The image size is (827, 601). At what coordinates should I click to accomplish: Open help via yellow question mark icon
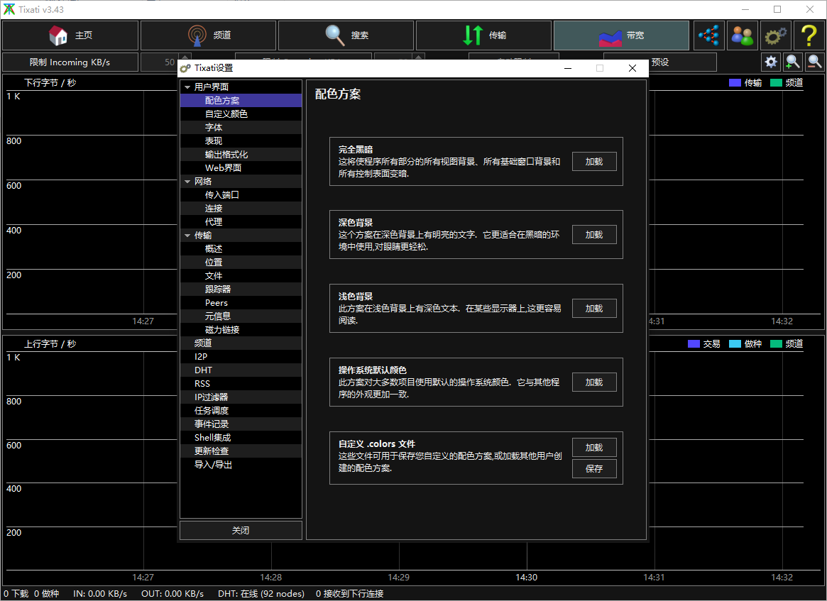809,35
